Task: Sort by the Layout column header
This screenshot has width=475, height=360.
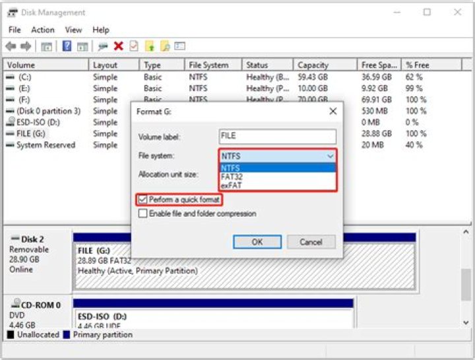Action: tap(114, 65)
